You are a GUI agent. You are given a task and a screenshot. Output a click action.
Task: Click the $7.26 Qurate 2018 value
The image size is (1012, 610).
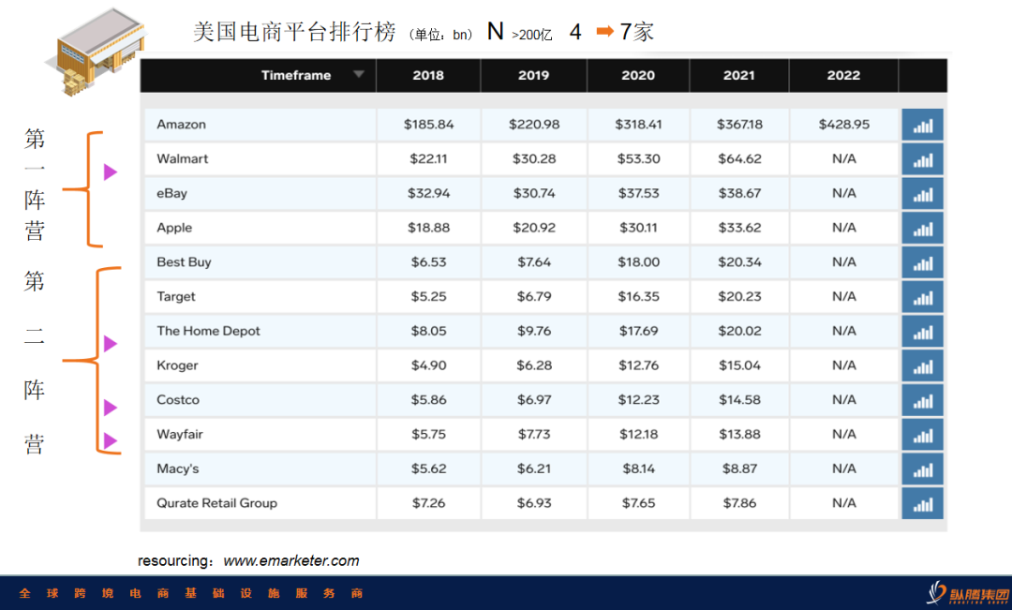[x=428, y=503]
